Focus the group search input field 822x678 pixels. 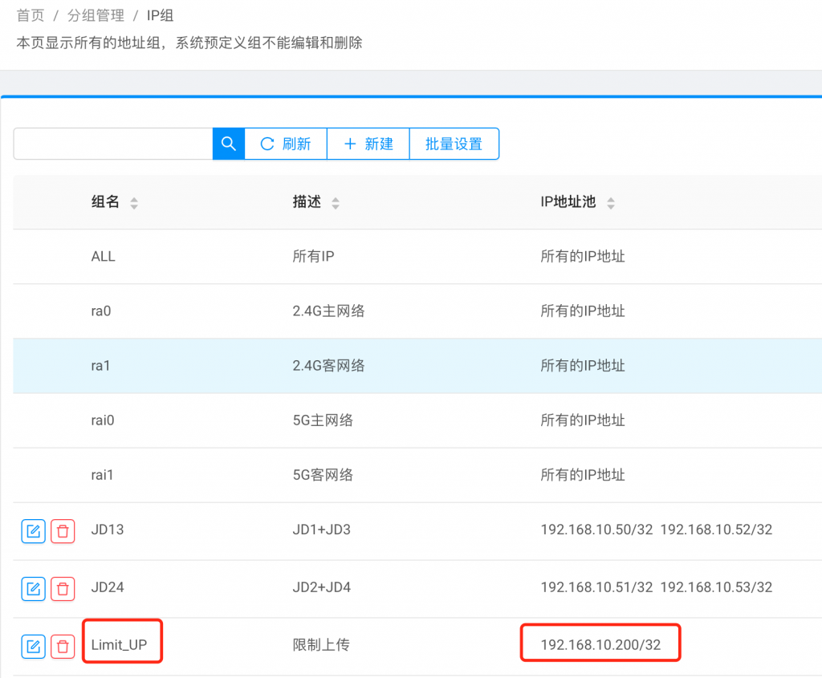tap(112, 144)
